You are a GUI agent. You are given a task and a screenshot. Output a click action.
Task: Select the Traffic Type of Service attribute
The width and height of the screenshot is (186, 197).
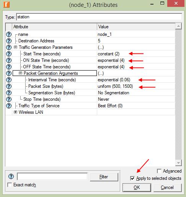(39, 106)
